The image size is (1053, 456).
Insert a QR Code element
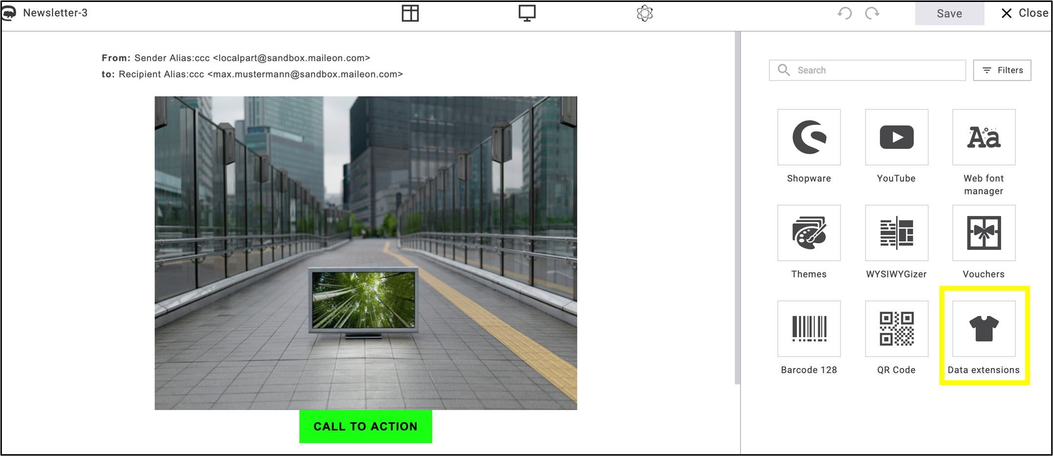click(x=896, y=328)
